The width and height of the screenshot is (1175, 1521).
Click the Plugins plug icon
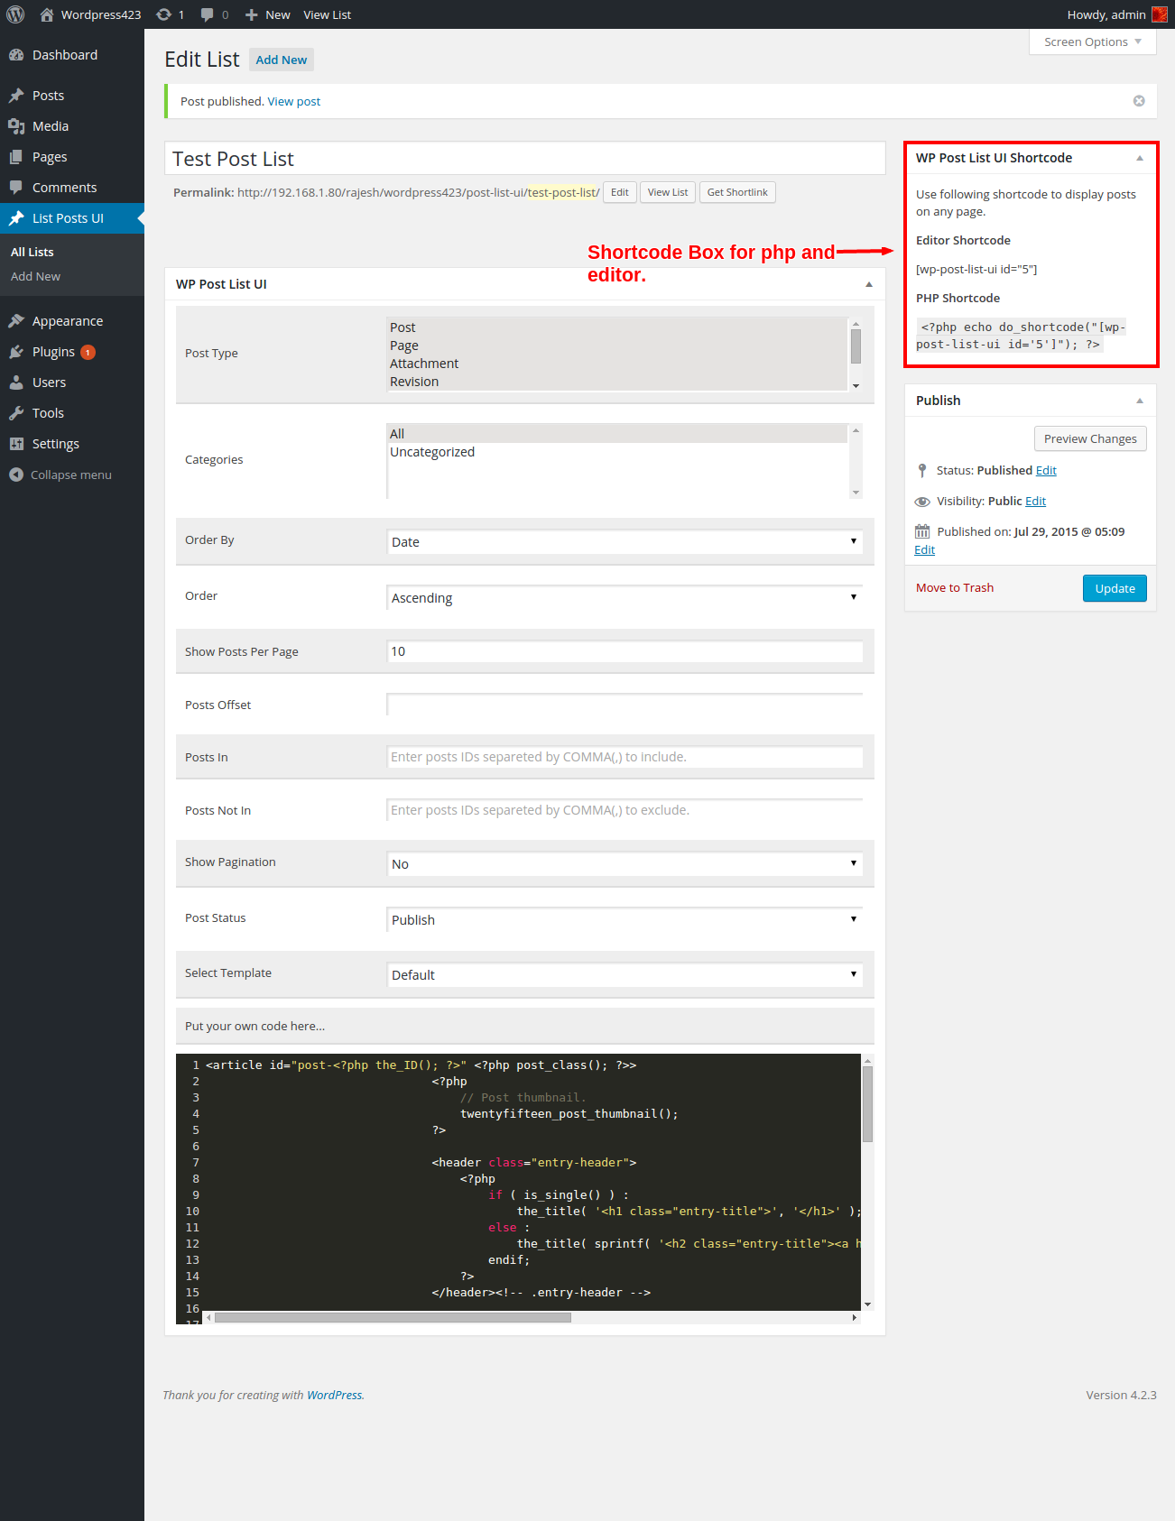16,352
